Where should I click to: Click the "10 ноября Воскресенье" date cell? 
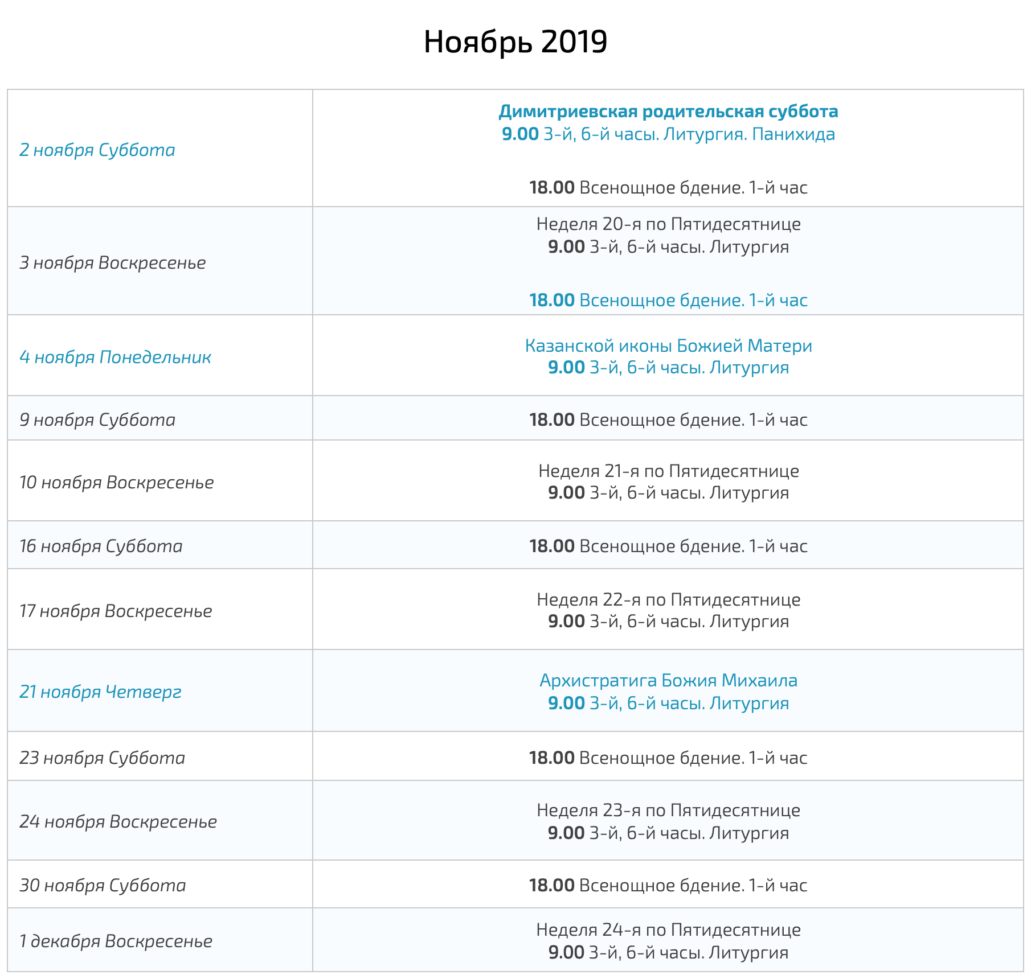(x=117, y=482)
